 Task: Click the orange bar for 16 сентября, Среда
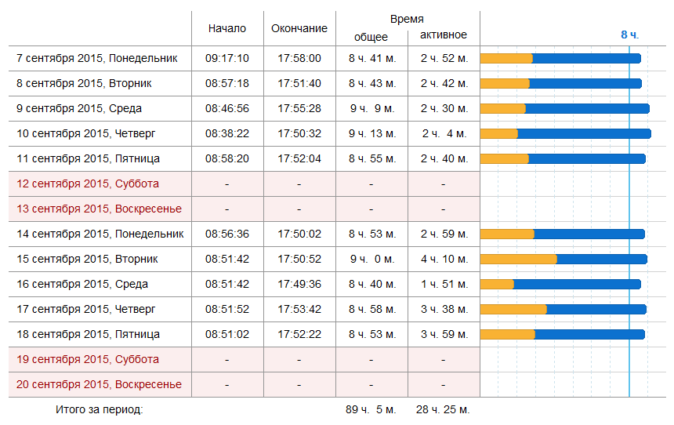click(497, 284)
